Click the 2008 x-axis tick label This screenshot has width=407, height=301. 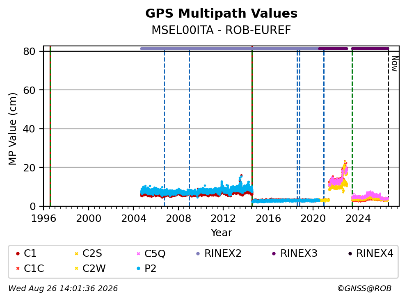(x=178, y=219)
